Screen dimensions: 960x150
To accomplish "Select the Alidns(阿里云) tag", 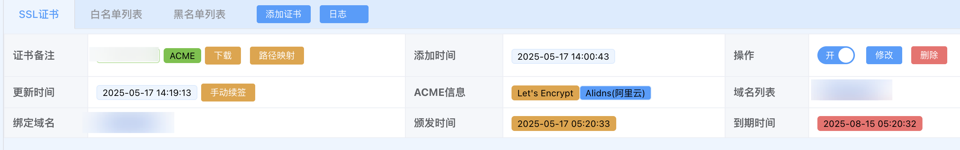I will [x=615, y=93].
